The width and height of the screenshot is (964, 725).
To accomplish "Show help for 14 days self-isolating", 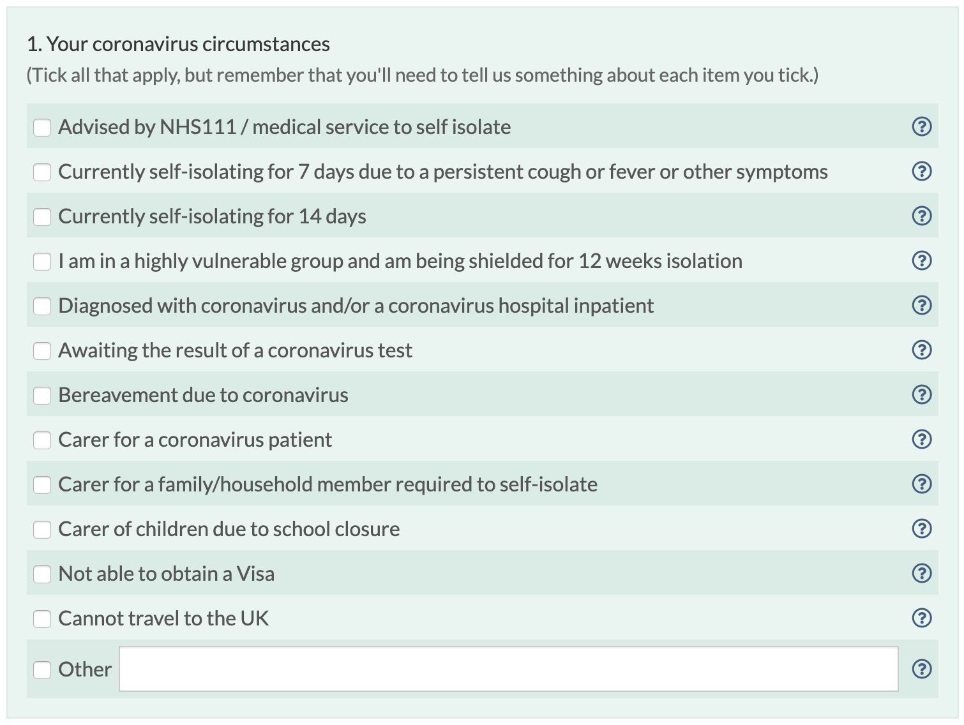I will click(x=921, y=216).
